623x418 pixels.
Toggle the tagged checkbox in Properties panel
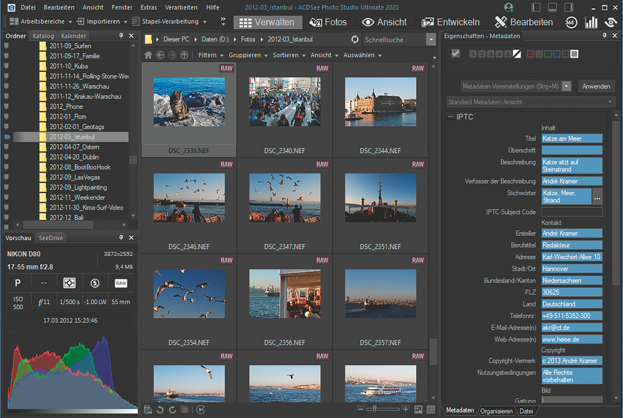click(x=455, y=54)
